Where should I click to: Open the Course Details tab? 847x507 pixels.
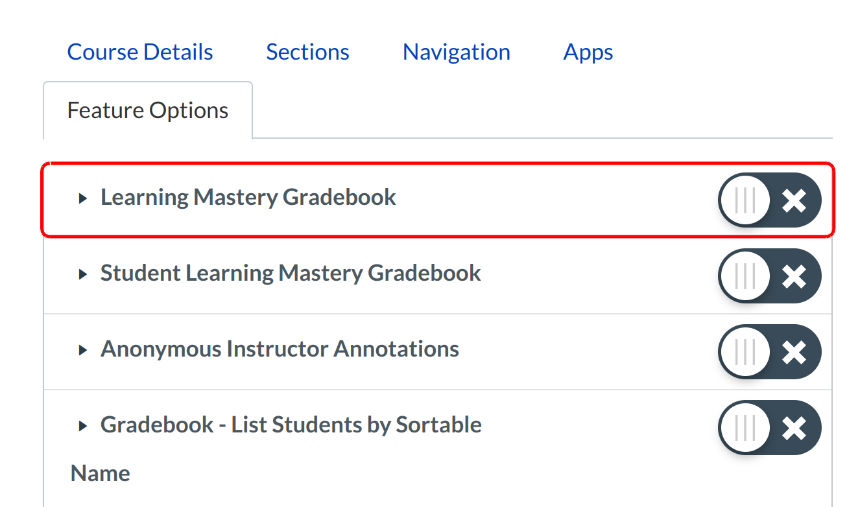(140, 52)
